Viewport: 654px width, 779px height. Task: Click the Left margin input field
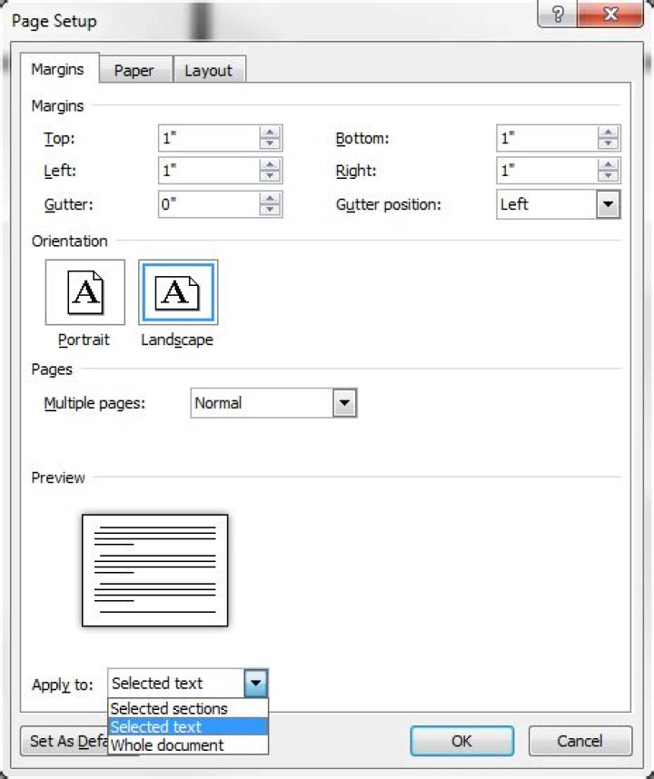click(x=209, y=171)
